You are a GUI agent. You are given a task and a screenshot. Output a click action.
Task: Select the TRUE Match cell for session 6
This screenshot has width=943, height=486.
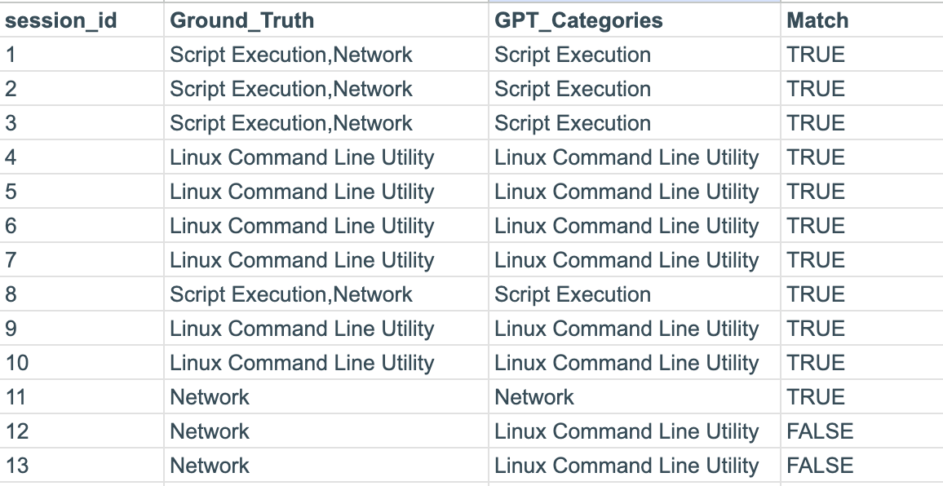(x=815, y=226)
